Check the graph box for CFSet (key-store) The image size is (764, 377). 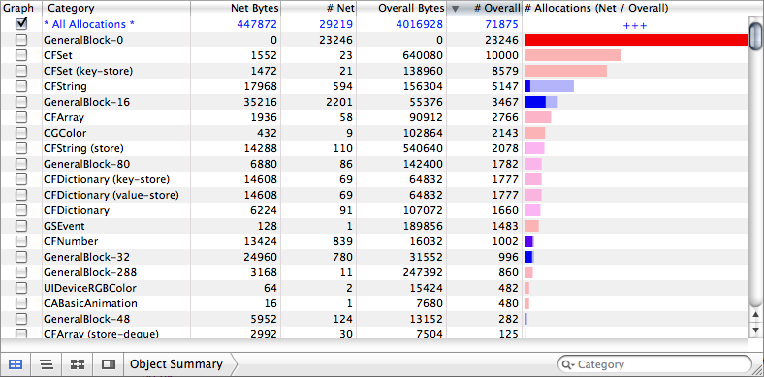(21, 71)
